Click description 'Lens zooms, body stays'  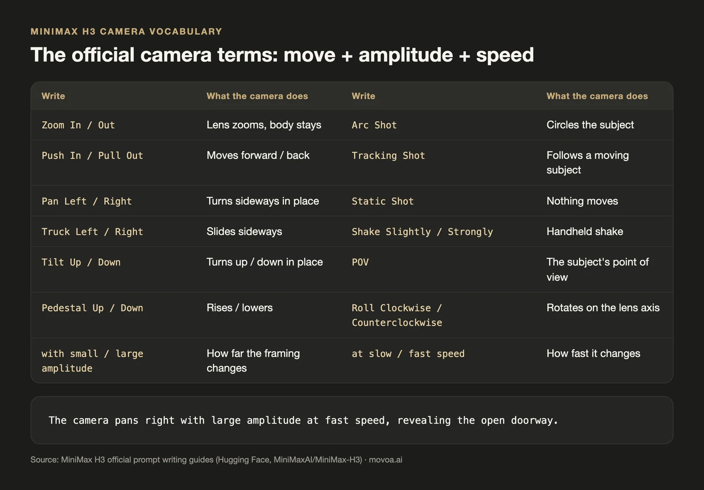(x=264, y=125)
